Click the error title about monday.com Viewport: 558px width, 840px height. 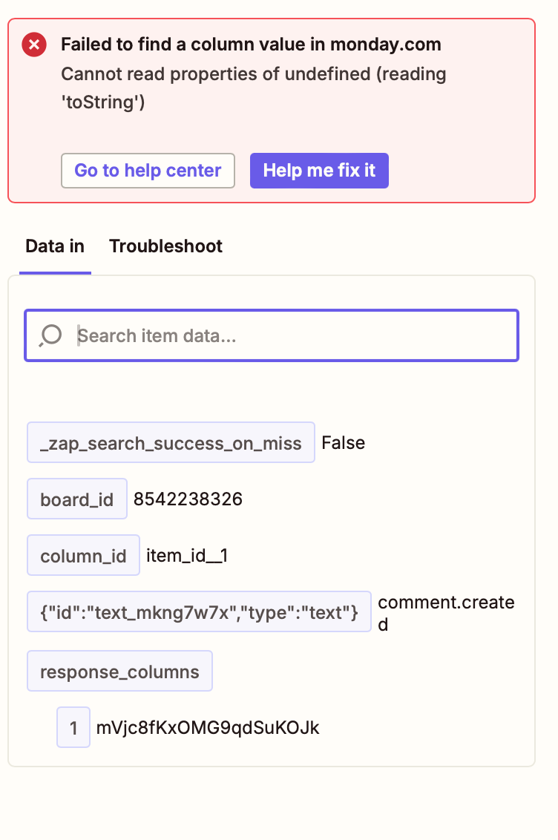tap(251, 45)
